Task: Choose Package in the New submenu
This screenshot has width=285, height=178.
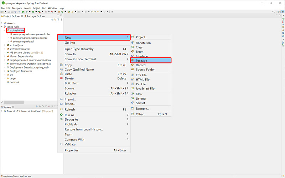Action: click(x=151, y=61)
